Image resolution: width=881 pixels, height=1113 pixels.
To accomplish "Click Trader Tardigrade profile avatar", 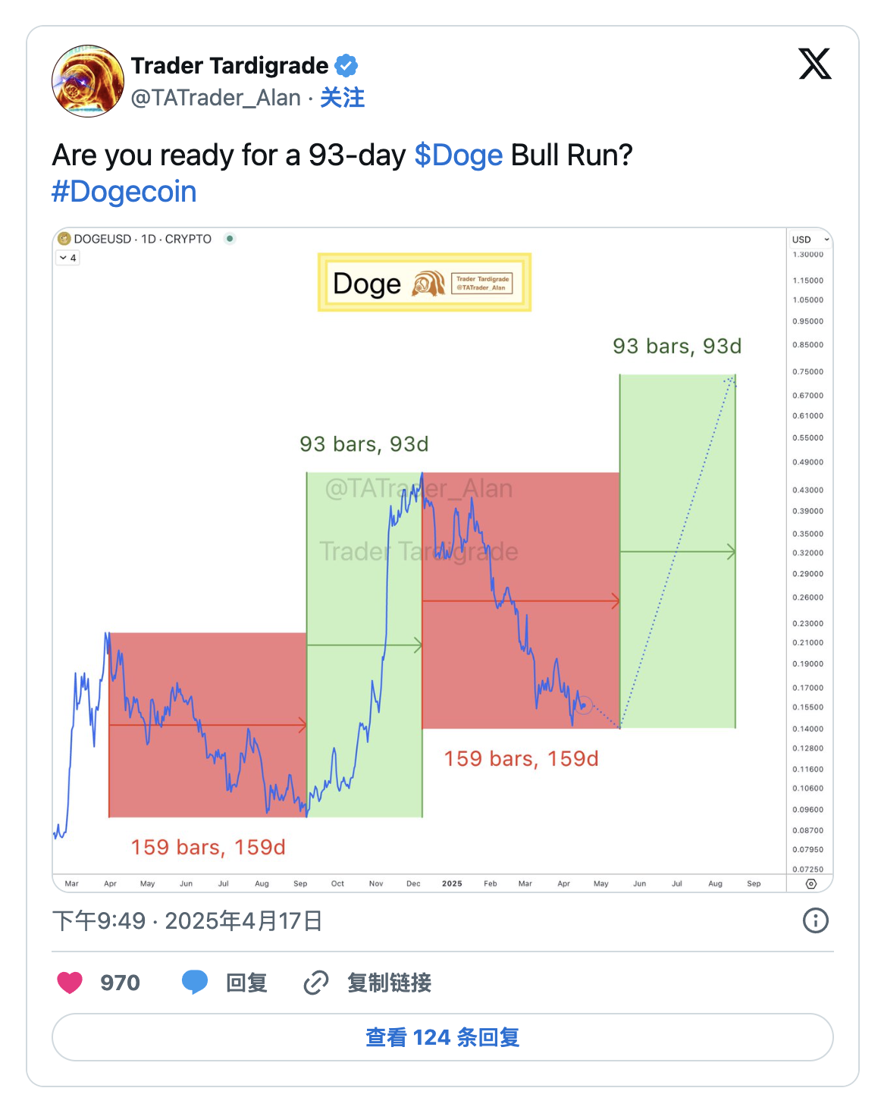I will click(x=88, y=81).
